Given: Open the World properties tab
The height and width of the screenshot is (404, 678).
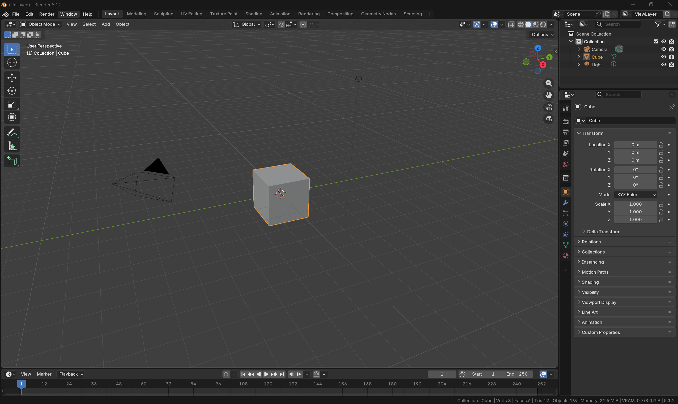Looking at the screenshot, I should 566,164.
